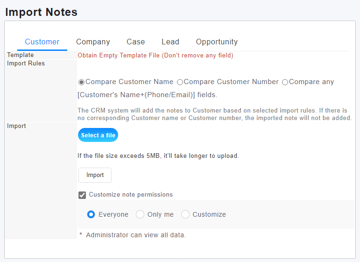
Task: Click the Import Notes page heading
Action: click(x=41, y=12)
